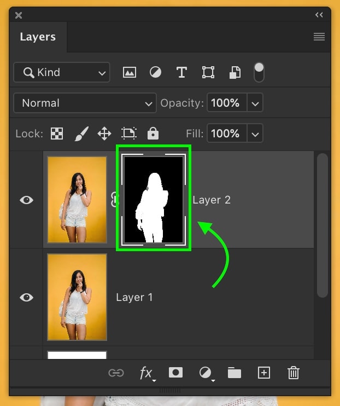Select Layer 2 name text
The height and width of the screenshot is (406, 340).
pyautogui.click(x=212, y=200)
